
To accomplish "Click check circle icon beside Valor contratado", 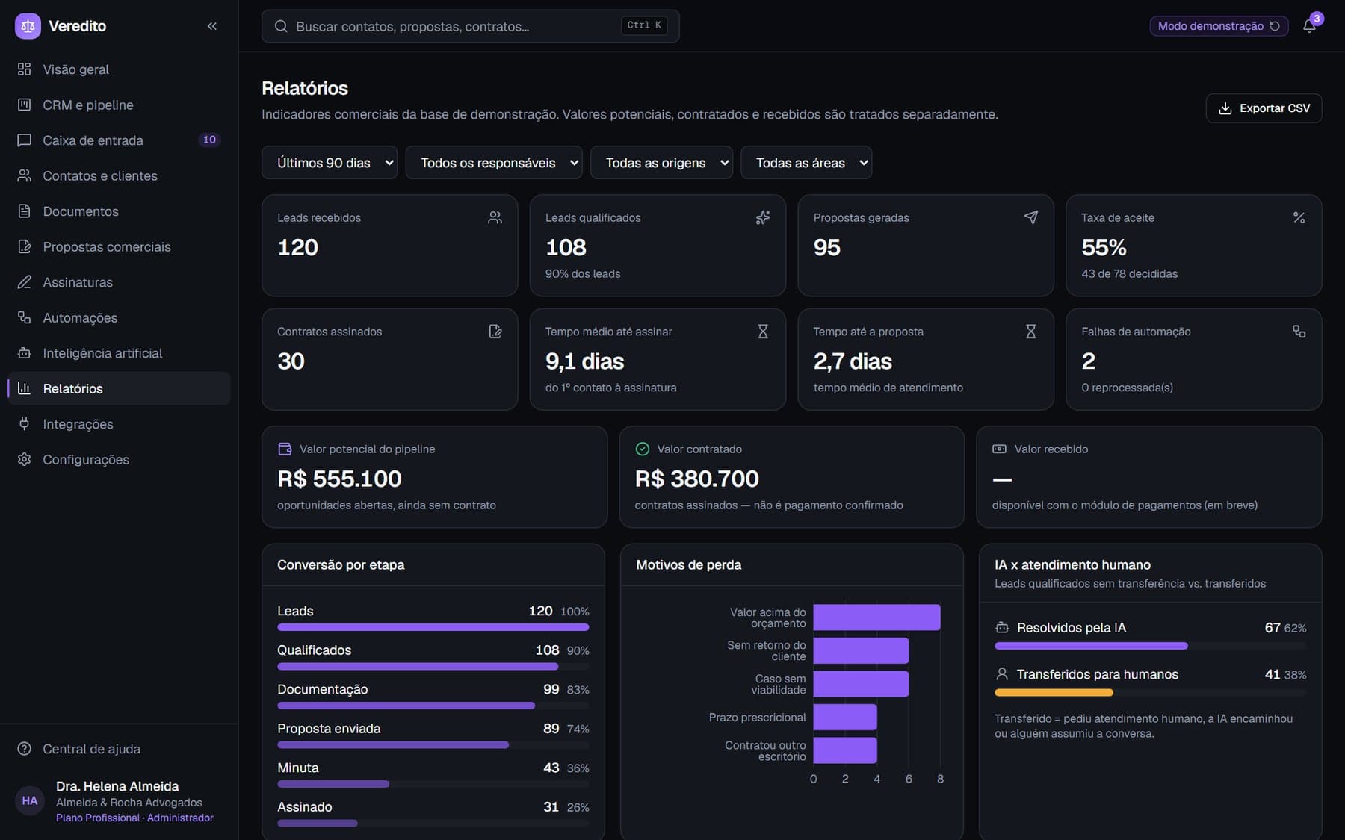I will (x=642, y=449).
